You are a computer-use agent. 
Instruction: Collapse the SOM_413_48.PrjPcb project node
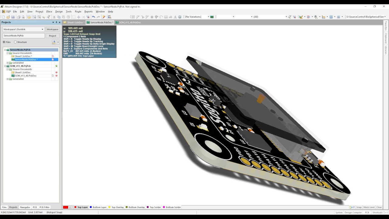[5, 66]
